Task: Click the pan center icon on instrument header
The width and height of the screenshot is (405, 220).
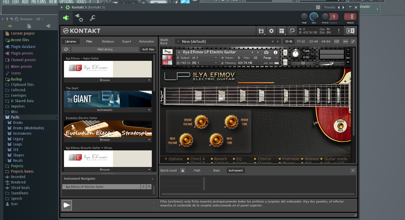Action: pos(303,63)
